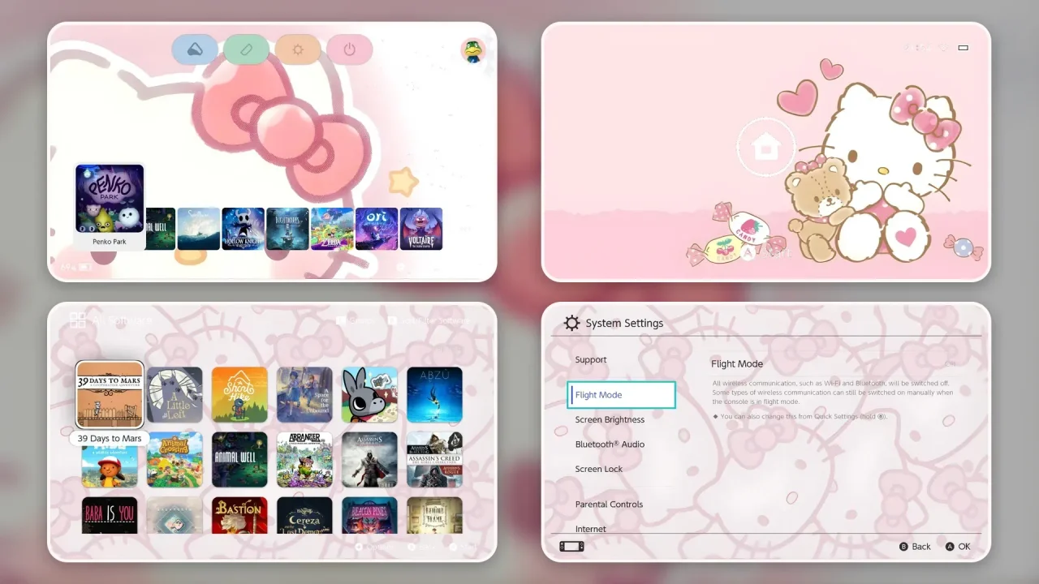
Task: Open Assassin's Creed Rebel Collection tile
Action: 434,460
